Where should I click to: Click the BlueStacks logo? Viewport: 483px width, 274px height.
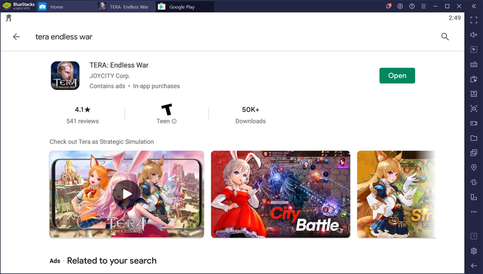coord(6,6)
